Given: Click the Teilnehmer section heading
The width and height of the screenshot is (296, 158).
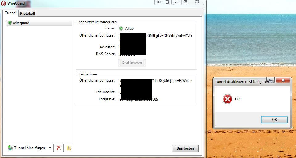Looking at the screenshot, I should point(88,74).
